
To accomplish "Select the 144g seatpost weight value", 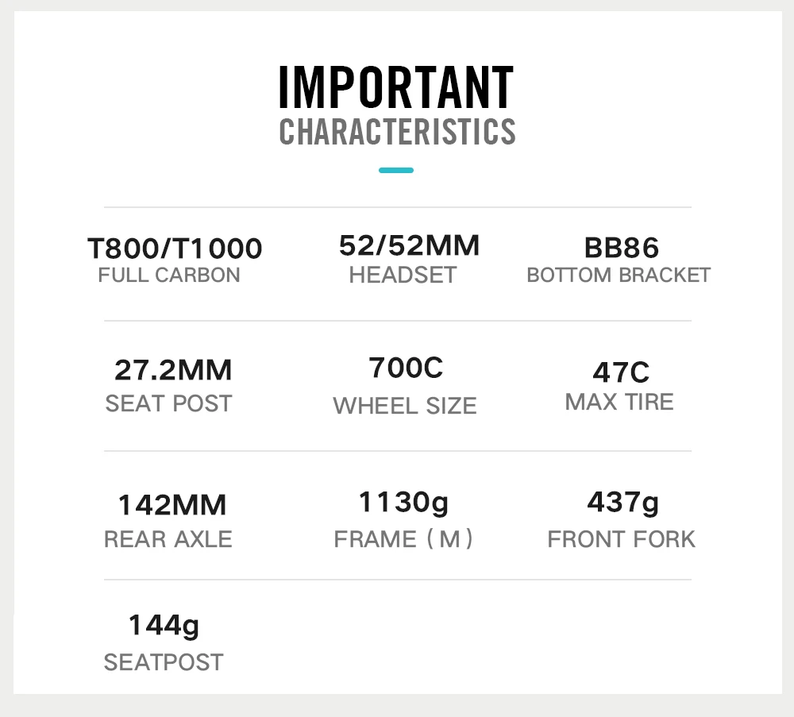I will coord(164,626).
